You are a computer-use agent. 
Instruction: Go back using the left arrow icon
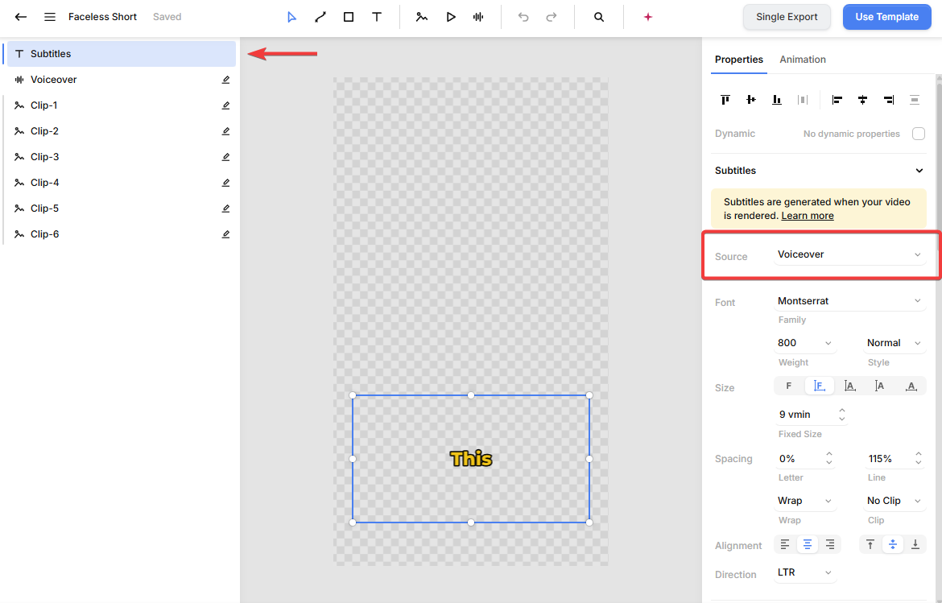point(21,17)
